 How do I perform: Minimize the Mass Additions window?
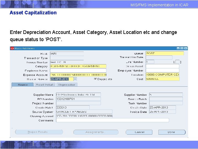click(x=178, y=48)
